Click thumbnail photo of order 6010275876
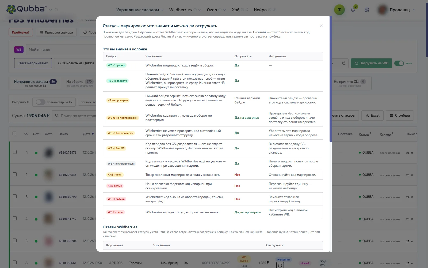This screenshot has height=268, width=428. click(49, 152)
